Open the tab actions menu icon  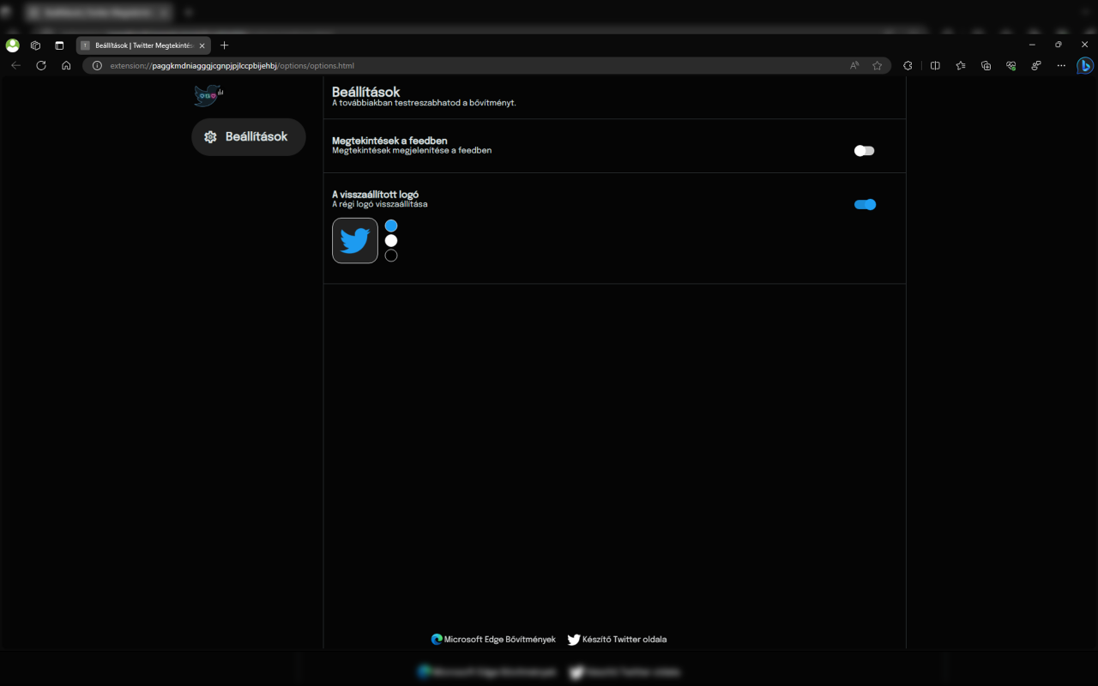click(x=59, y=45)
